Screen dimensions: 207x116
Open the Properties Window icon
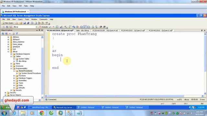46,23
